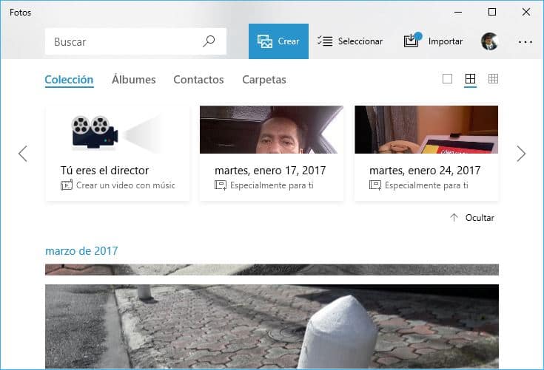Switch to the Álbumes tab
The width and height of the screenshot is (544, 370).
(x=133, y=80)
